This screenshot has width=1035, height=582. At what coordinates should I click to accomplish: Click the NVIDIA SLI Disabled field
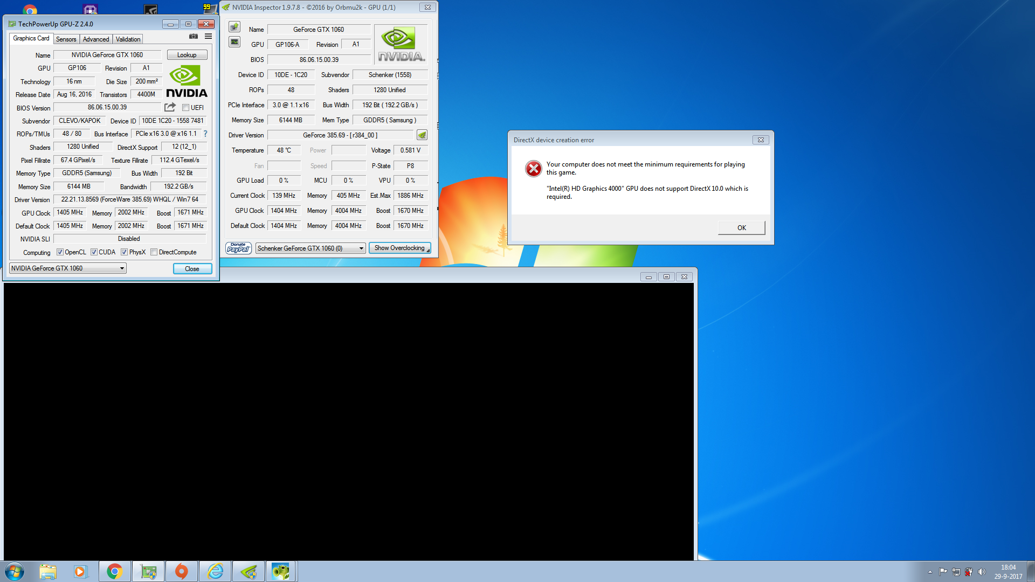pyautogui.click(x=130, y=239)
